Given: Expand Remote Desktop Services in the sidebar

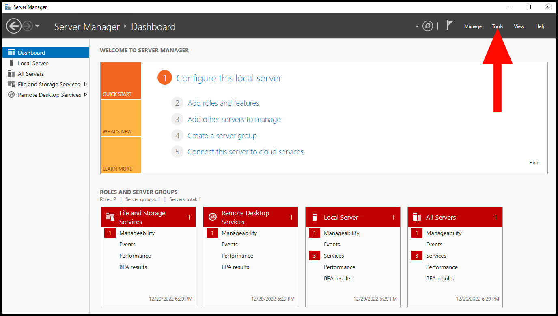Looking at the screenshot, I should coord(85,94).
